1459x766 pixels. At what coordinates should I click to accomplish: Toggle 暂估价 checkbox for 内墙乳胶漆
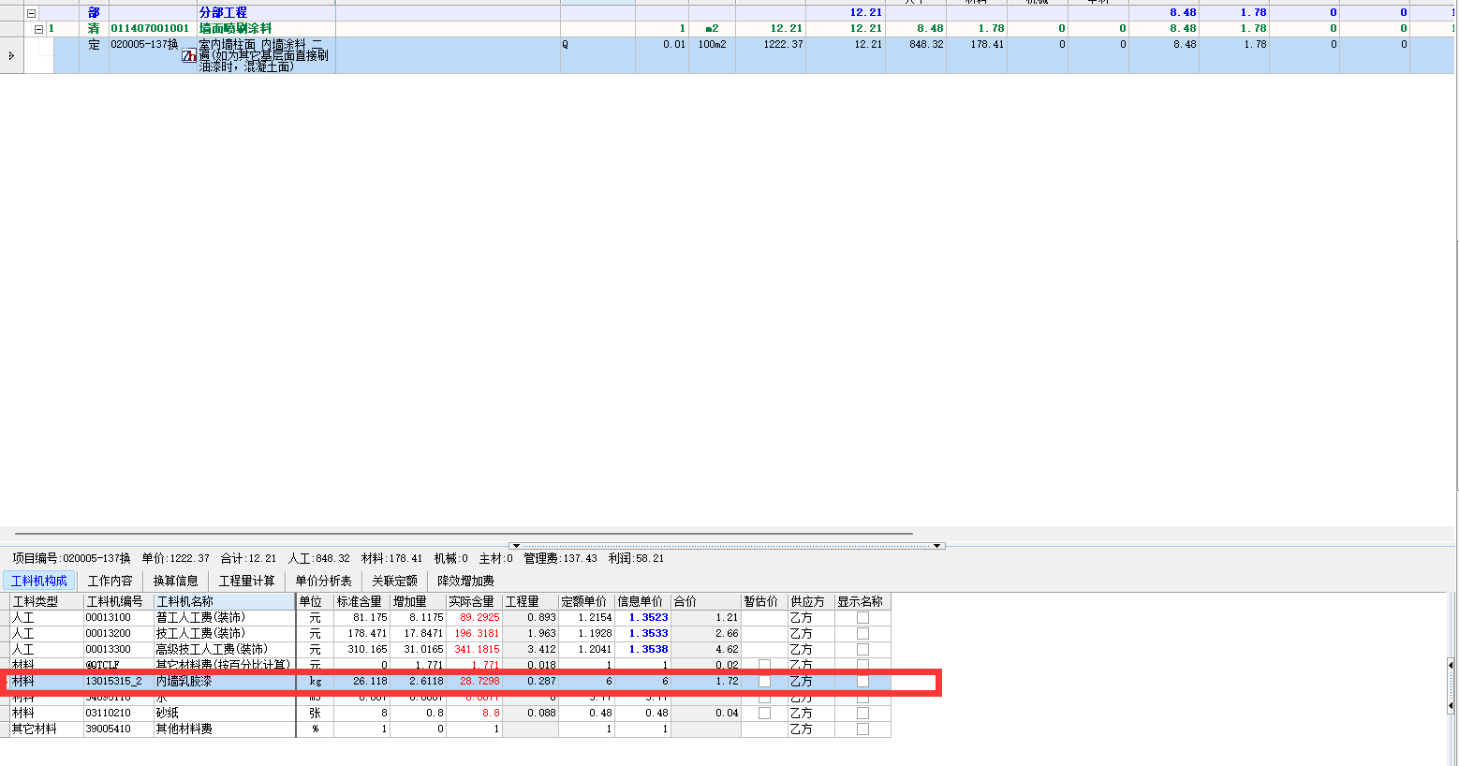pyautogui.click(x=764, y=682)
